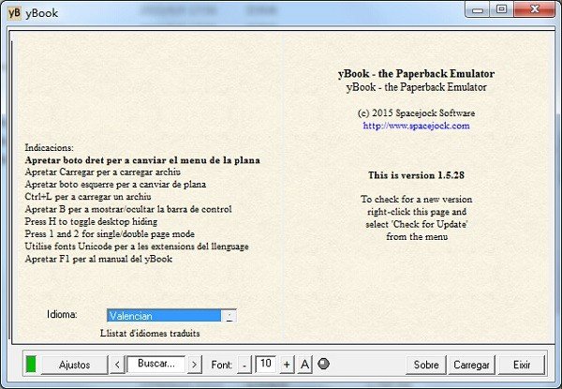Click 'Apretar F1 per al manual del yBook' line
This screenshot has height=389, width=562.
tap(98, 259)
